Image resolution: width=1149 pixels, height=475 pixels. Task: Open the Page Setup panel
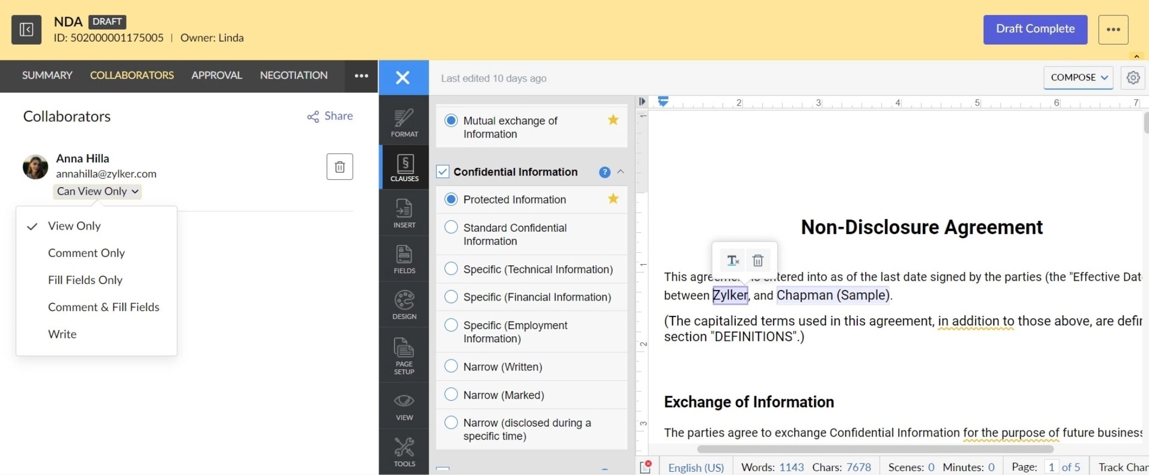pos(404,355)
